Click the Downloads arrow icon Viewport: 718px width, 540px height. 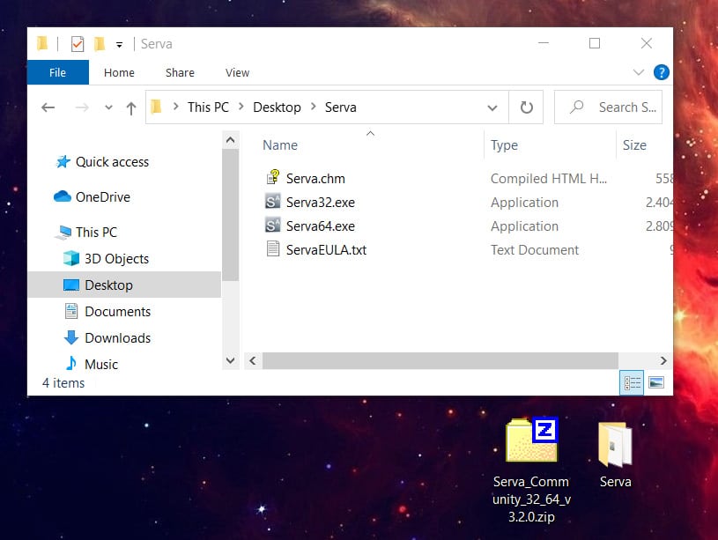(x=71, y=337)
